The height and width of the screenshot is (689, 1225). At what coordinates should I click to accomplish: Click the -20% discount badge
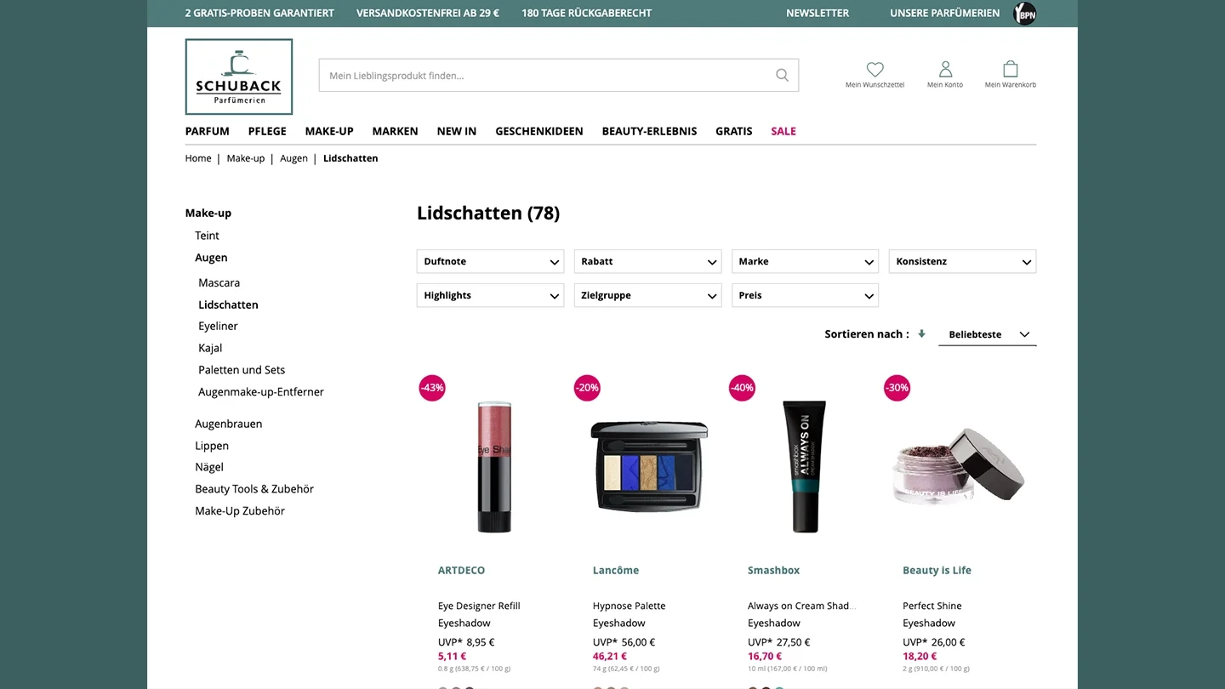coord(587,387)
